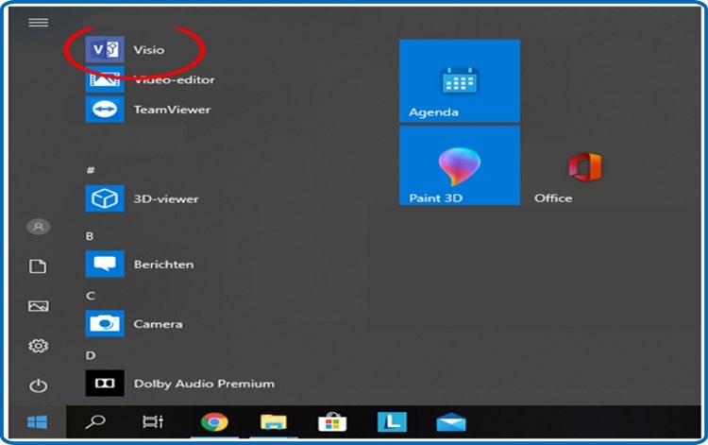The image size is (708, 445).
Task: Launch TeamViewer from its icon
Action: 105,110
